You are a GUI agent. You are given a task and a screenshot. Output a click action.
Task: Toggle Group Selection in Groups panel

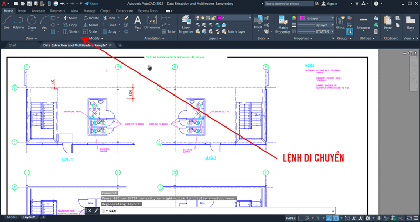click(350, 31)
